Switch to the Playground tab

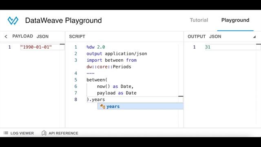(x=235, y=20)
